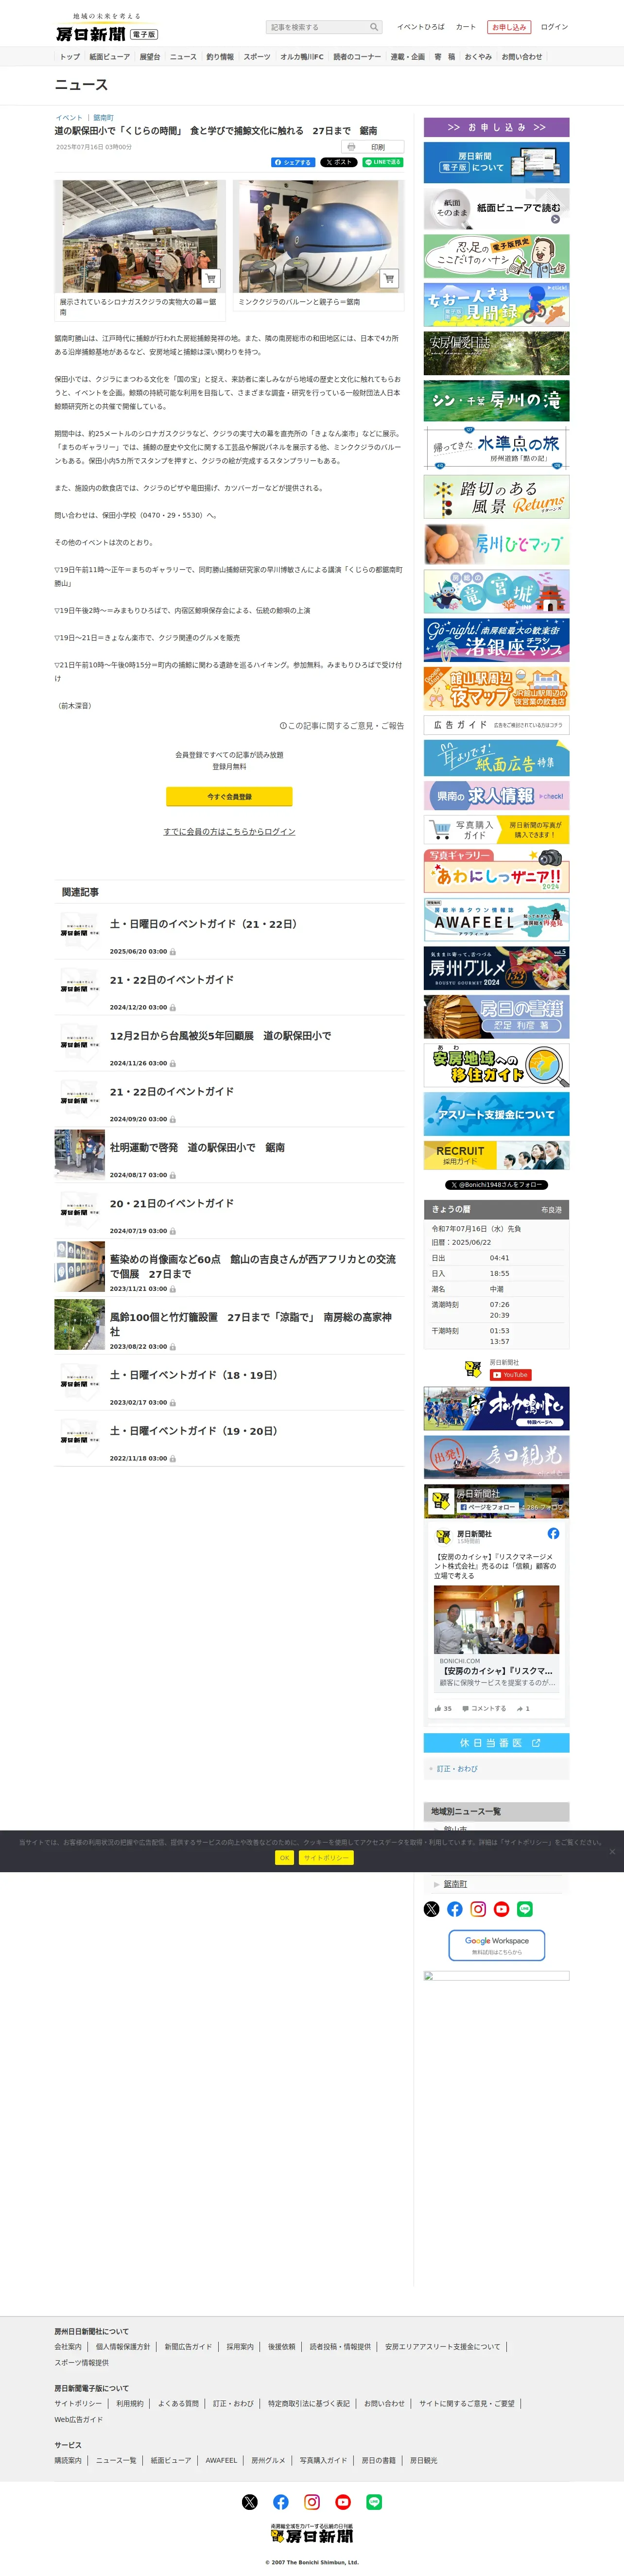The image size is (624, 2576).
Task: Open the RECRUIT 採用ガイド banner
Action: [497, 1155]
